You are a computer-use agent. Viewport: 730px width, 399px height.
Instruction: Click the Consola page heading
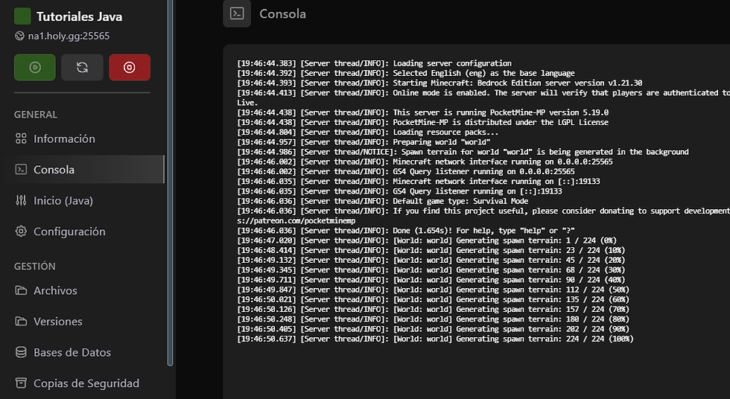click(282, 14)
